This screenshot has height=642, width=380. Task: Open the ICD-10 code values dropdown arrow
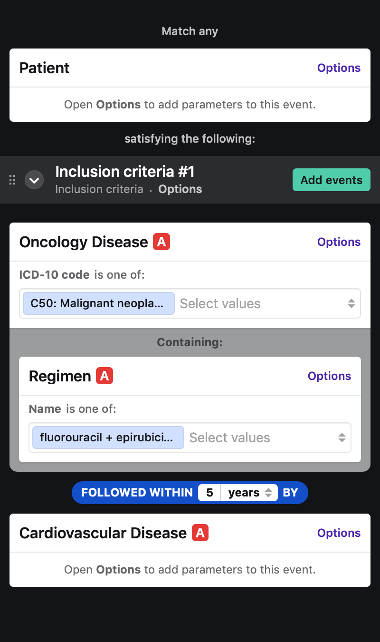click(351, 303)
